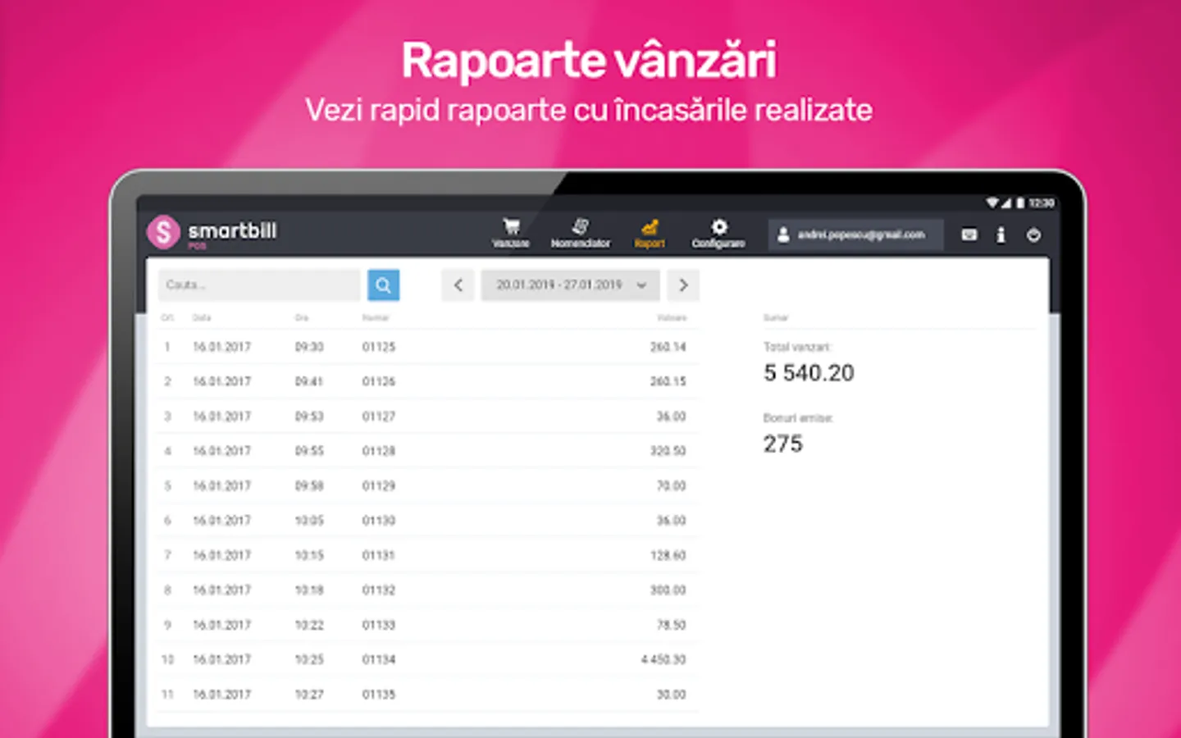1181x738 pixels.
Task: Open andrei.popescu@gmail.com account box
Action: click(x=855, y=235)
